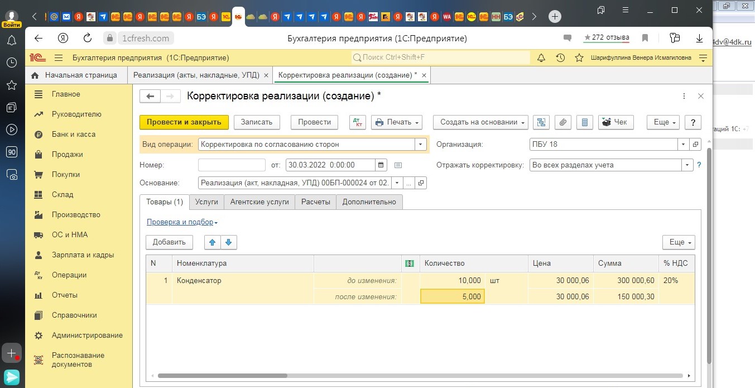Click the Номер input field
Screen dimensions: 755x388
[232, 165]
